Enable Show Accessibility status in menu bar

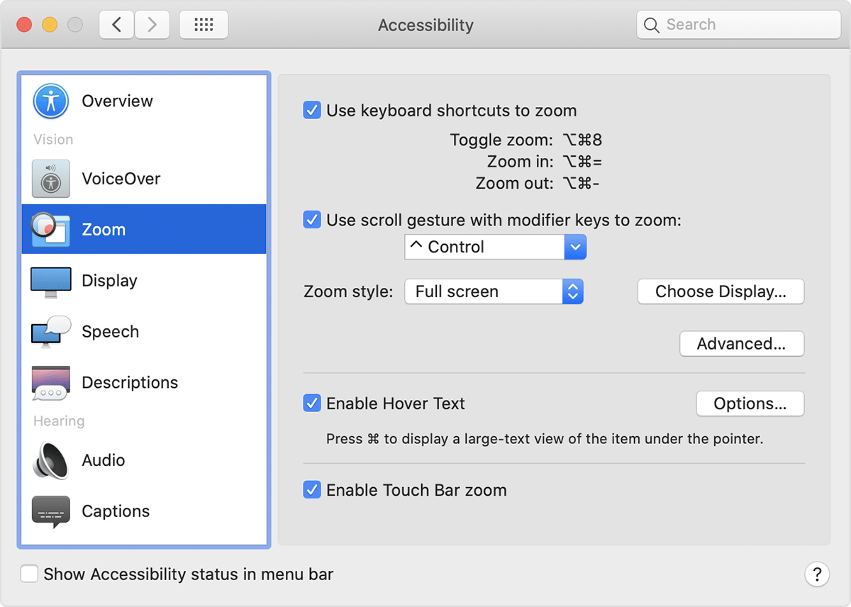point(29,574)
